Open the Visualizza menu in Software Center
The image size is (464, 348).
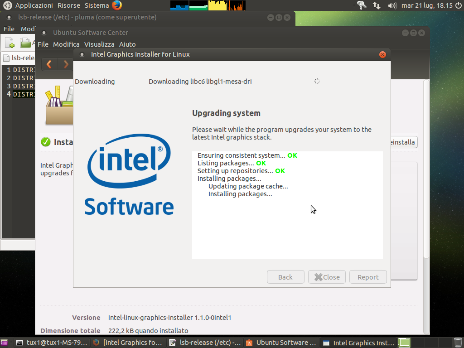click(99, 44)
